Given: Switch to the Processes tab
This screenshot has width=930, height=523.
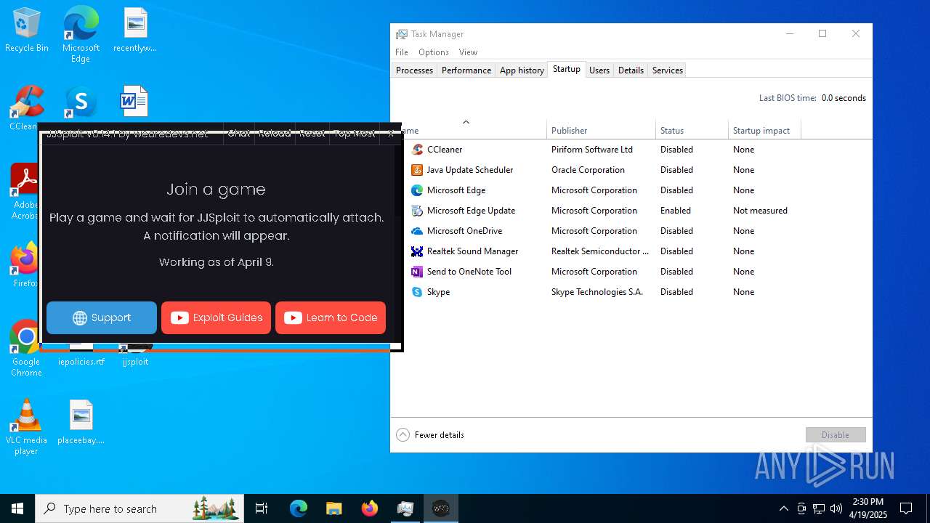Looking at the screenshot, I should pos(414,70).
